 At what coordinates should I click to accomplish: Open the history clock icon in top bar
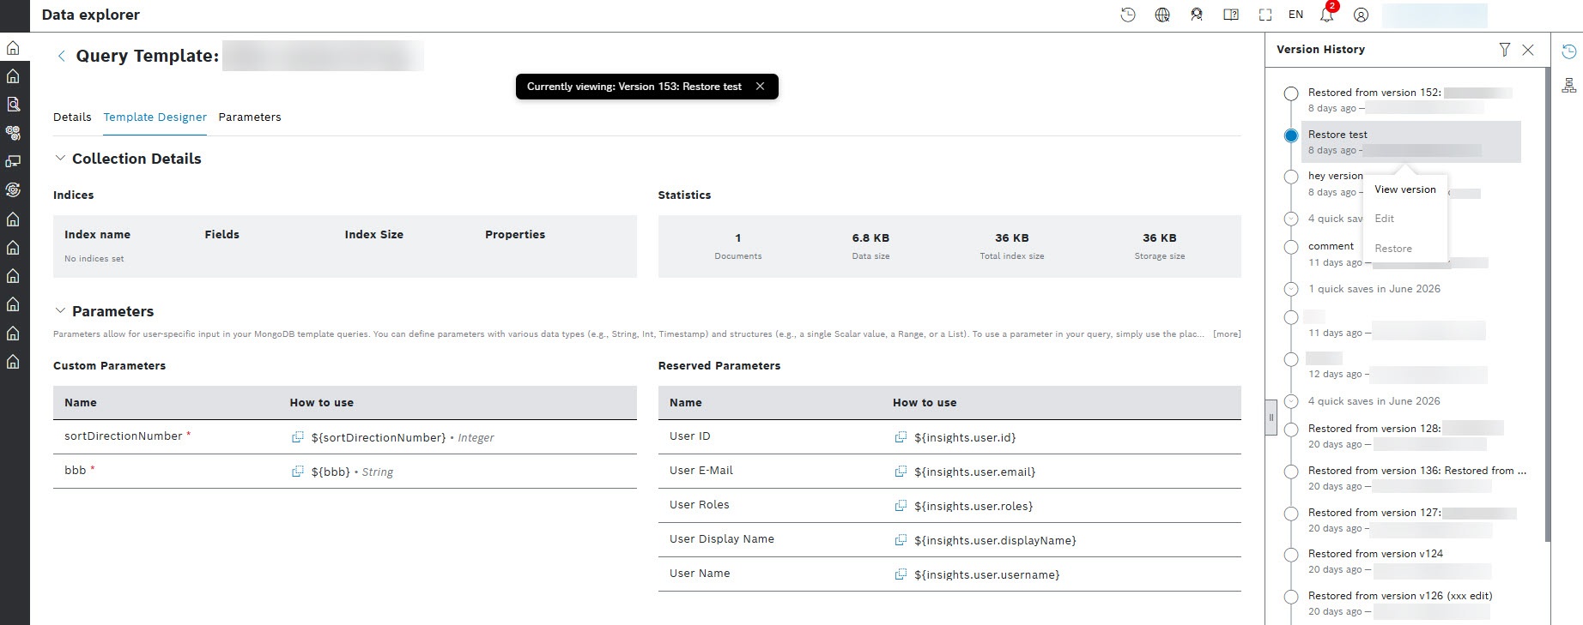[1128, 15]
